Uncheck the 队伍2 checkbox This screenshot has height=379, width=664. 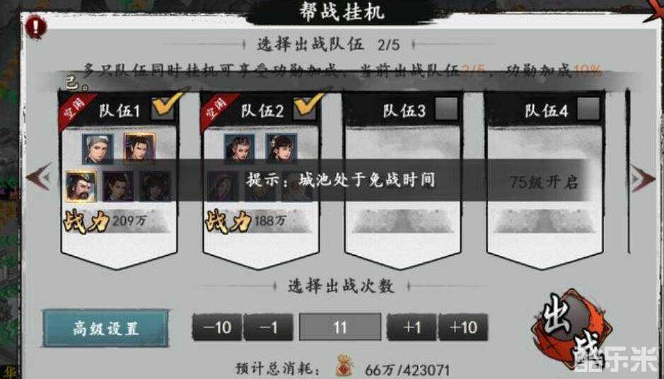point(305,108)
